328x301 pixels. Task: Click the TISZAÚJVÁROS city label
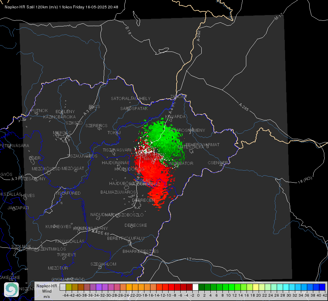[82, 156]
